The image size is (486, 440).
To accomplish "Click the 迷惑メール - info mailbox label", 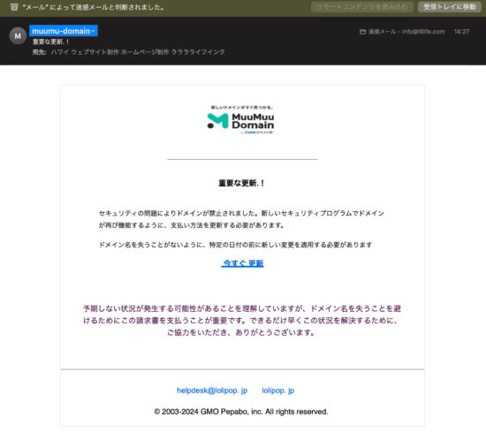I will click(406, 32).
